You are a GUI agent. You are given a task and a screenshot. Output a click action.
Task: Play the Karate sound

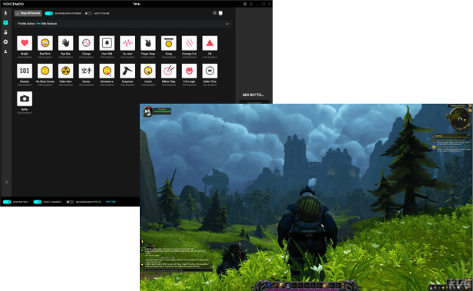tap(86, 71)
